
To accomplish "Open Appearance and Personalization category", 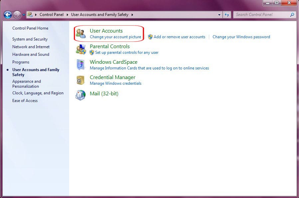I will tap(27, 84).
